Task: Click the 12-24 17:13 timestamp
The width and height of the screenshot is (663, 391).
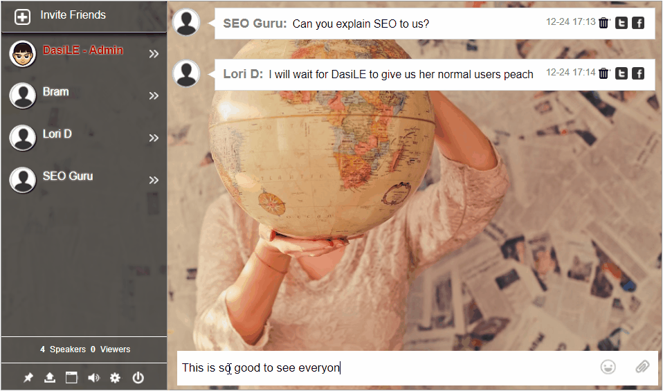Action: pos(571,22)
